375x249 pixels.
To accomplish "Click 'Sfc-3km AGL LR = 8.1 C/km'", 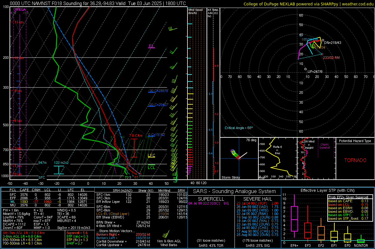I will [24, 233].
